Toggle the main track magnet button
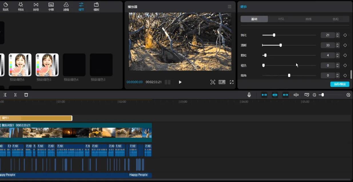The image size is (353, 182). click(264, 95)
